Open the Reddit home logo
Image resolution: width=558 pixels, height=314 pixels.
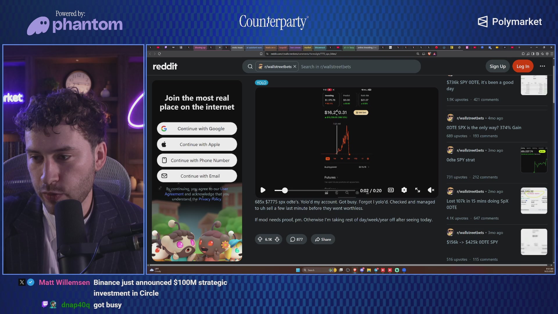pyautogui.click(x=165, y=66)
